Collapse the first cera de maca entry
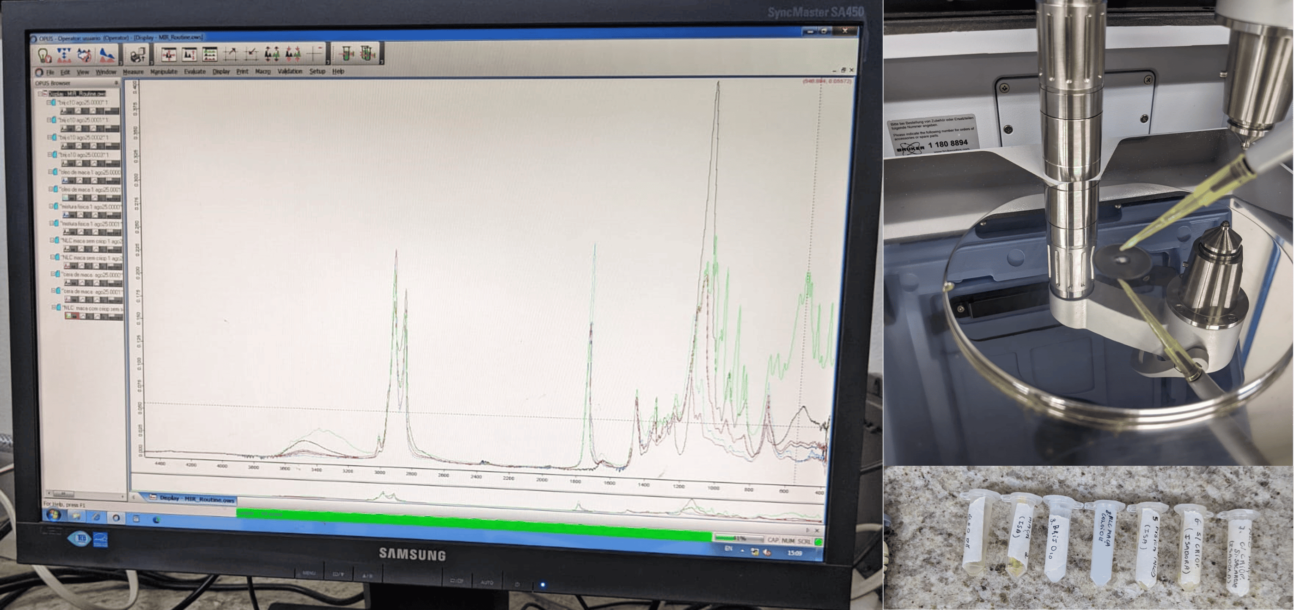1294x610 pixels. 52,274
